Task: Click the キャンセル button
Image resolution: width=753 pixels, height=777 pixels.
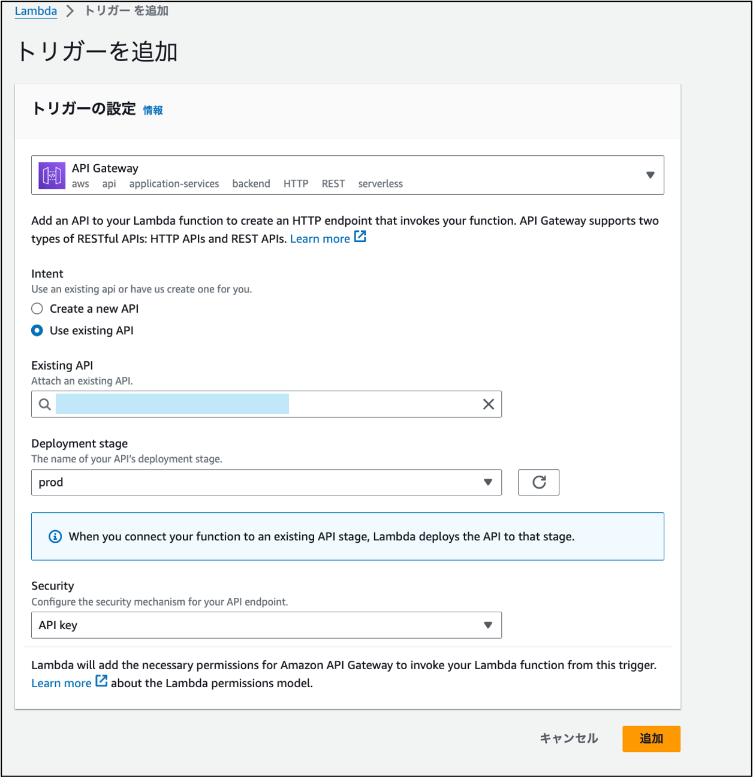Action: pos(568,739)
